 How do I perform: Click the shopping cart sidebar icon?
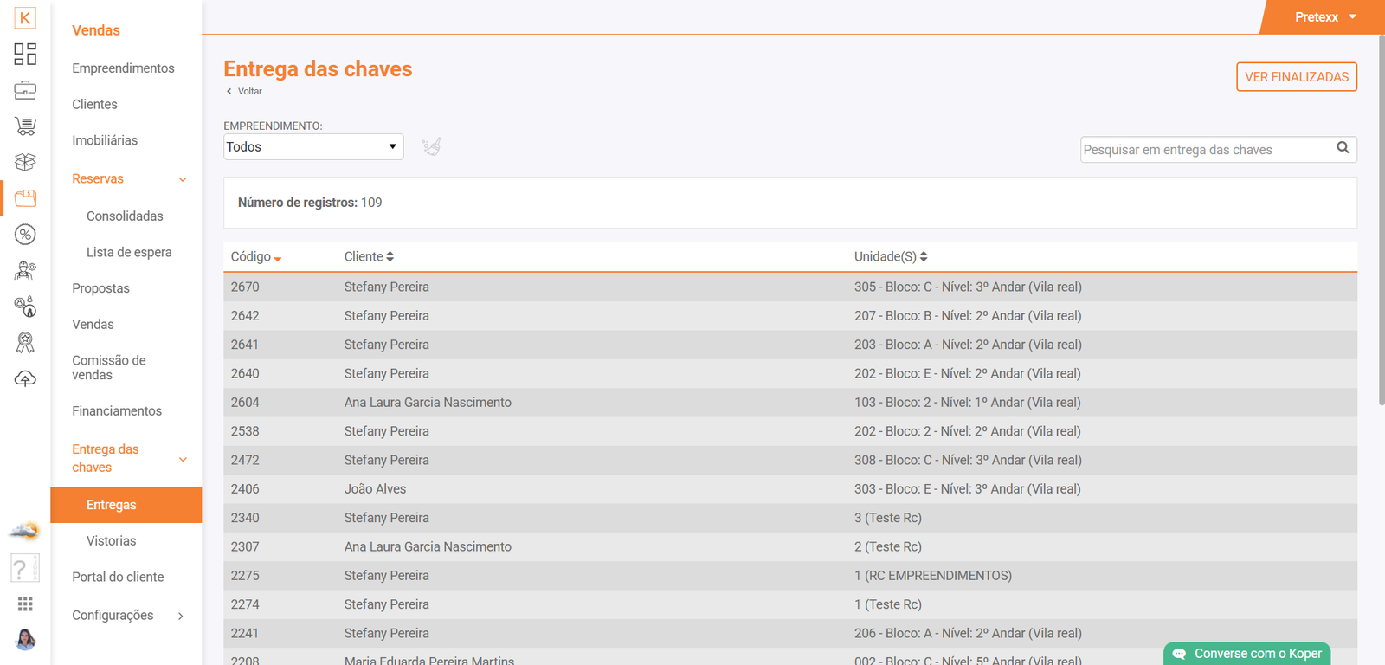pos(25,126)
